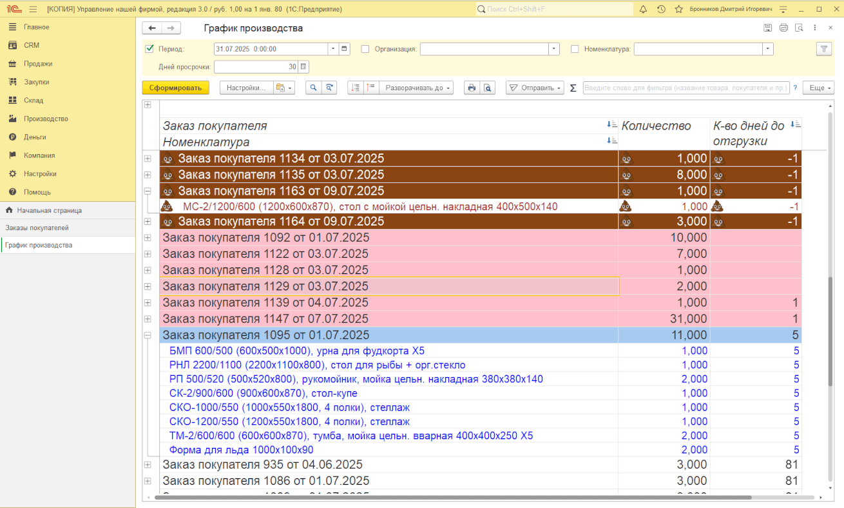844x508 pixels.
Task: Open calendar picker for Период date
Action: [345, 48]
